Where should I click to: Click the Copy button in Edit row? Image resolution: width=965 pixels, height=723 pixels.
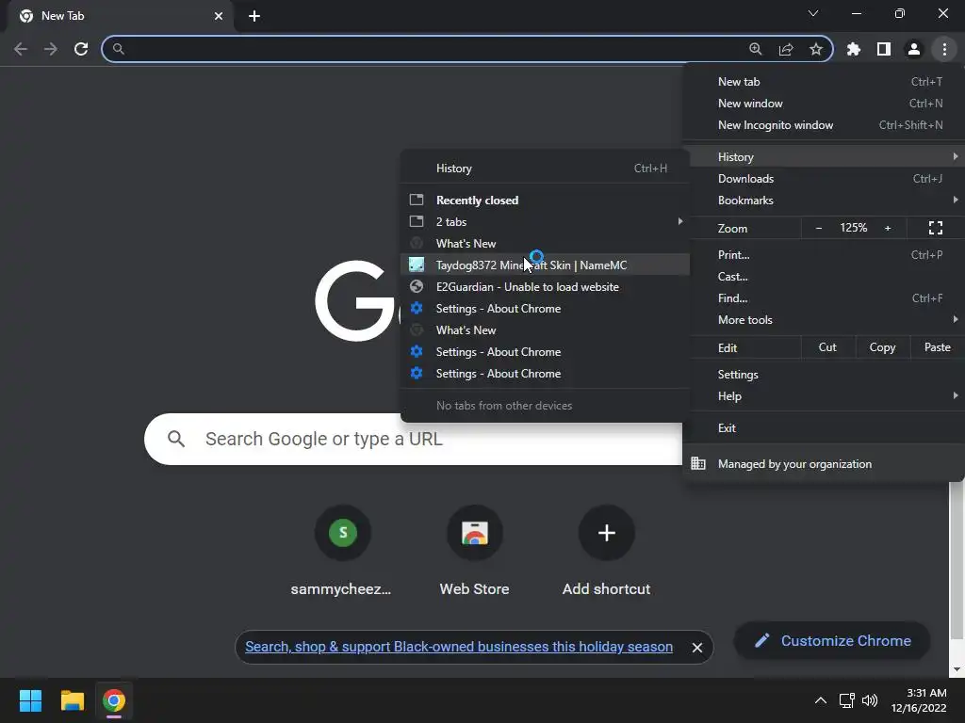pos(882,347)
